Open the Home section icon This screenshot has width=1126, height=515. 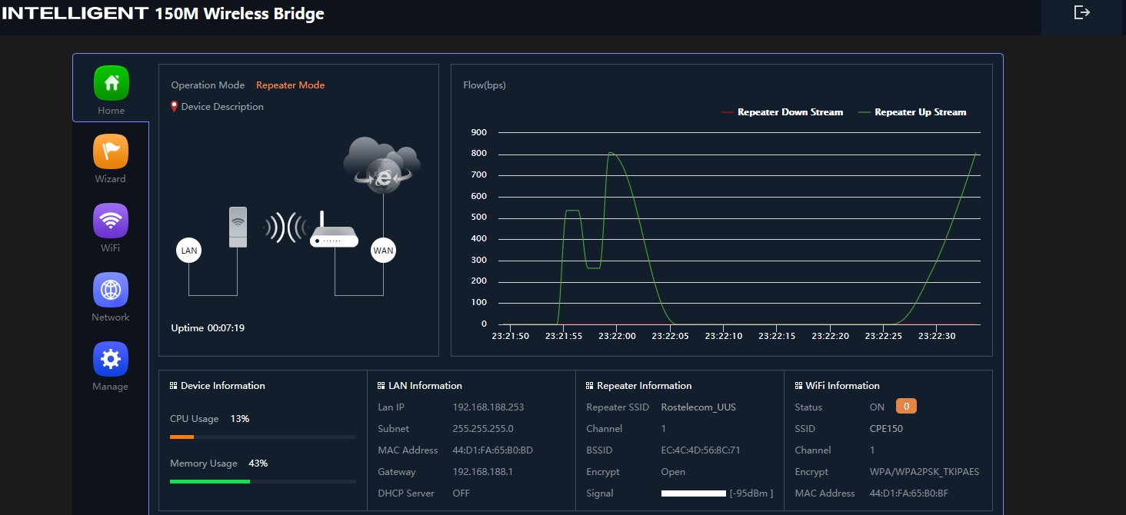(x=111, y=83)
